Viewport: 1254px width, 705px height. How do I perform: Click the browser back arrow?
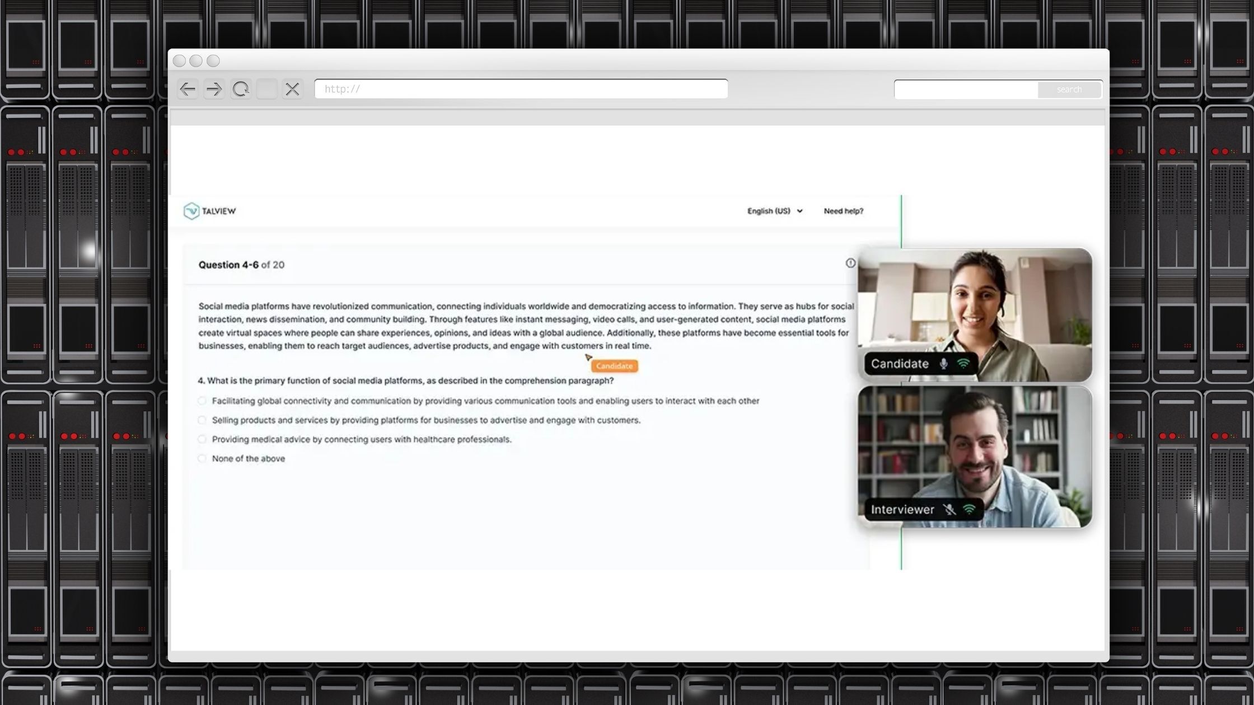187,89
